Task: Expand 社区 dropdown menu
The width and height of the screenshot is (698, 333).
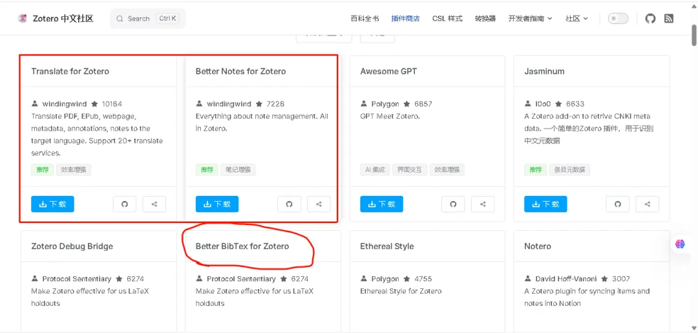Action: [x=576, y=19]
